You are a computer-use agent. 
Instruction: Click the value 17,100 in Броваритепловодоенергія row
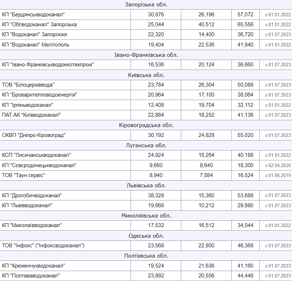click(x=206, y=95)
